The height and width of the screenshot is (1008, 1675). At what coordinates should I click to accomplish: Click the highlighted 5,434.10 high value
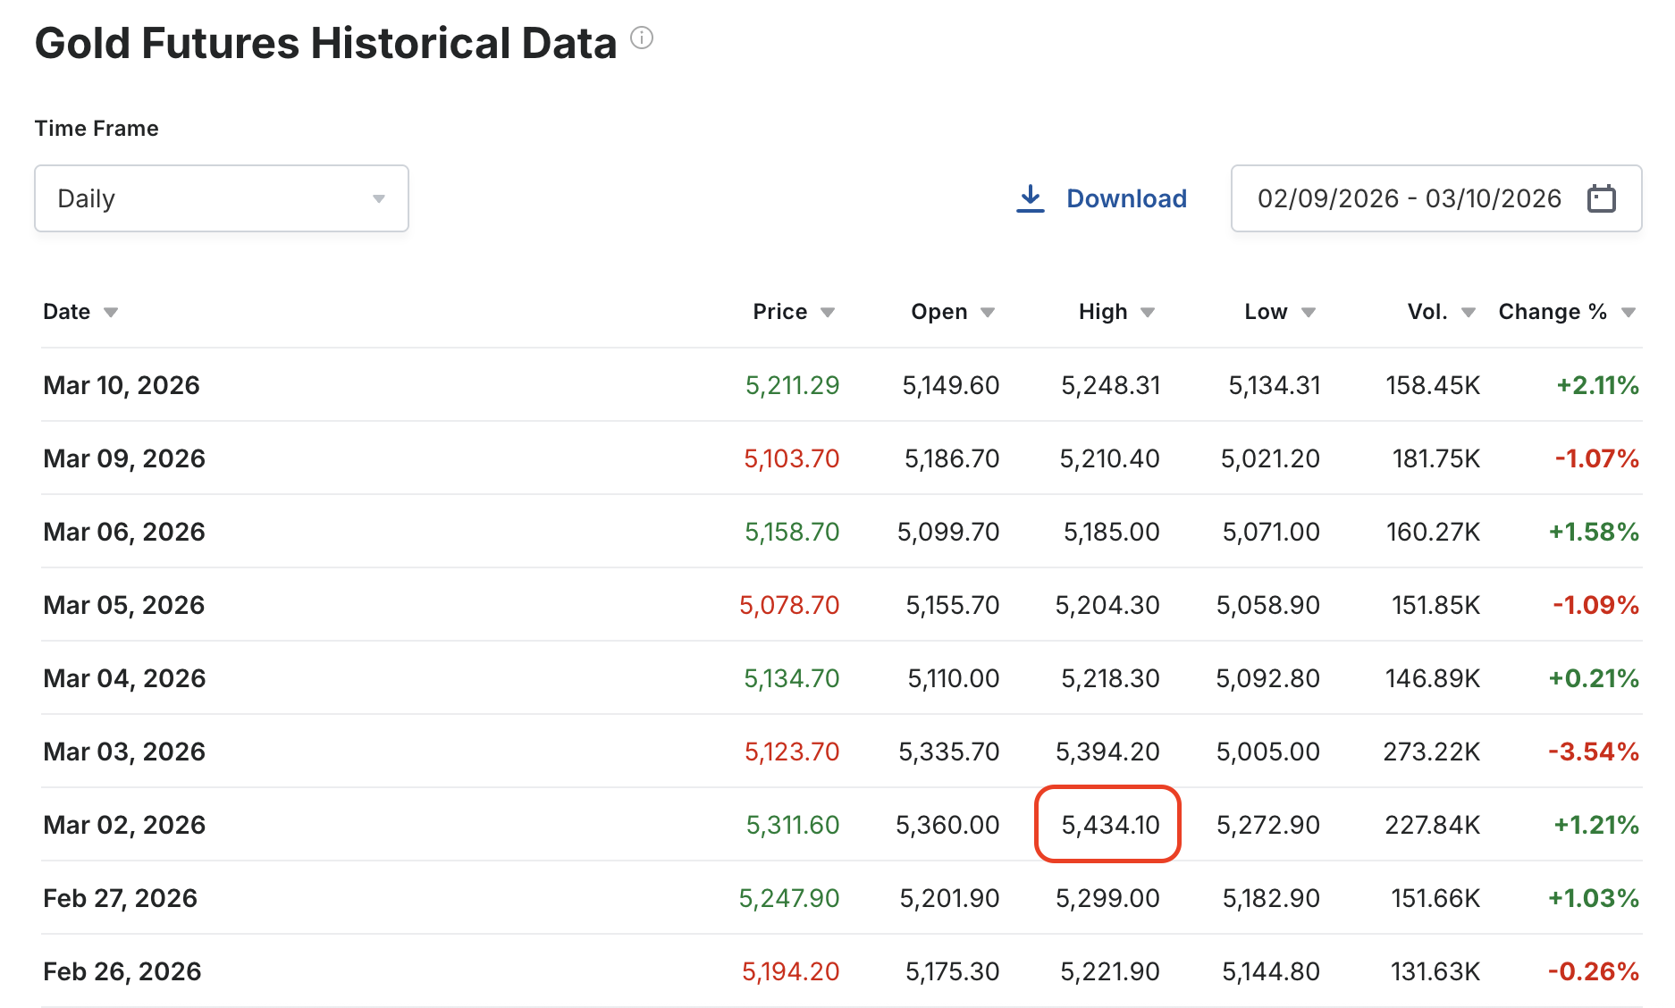point(1109,825)
